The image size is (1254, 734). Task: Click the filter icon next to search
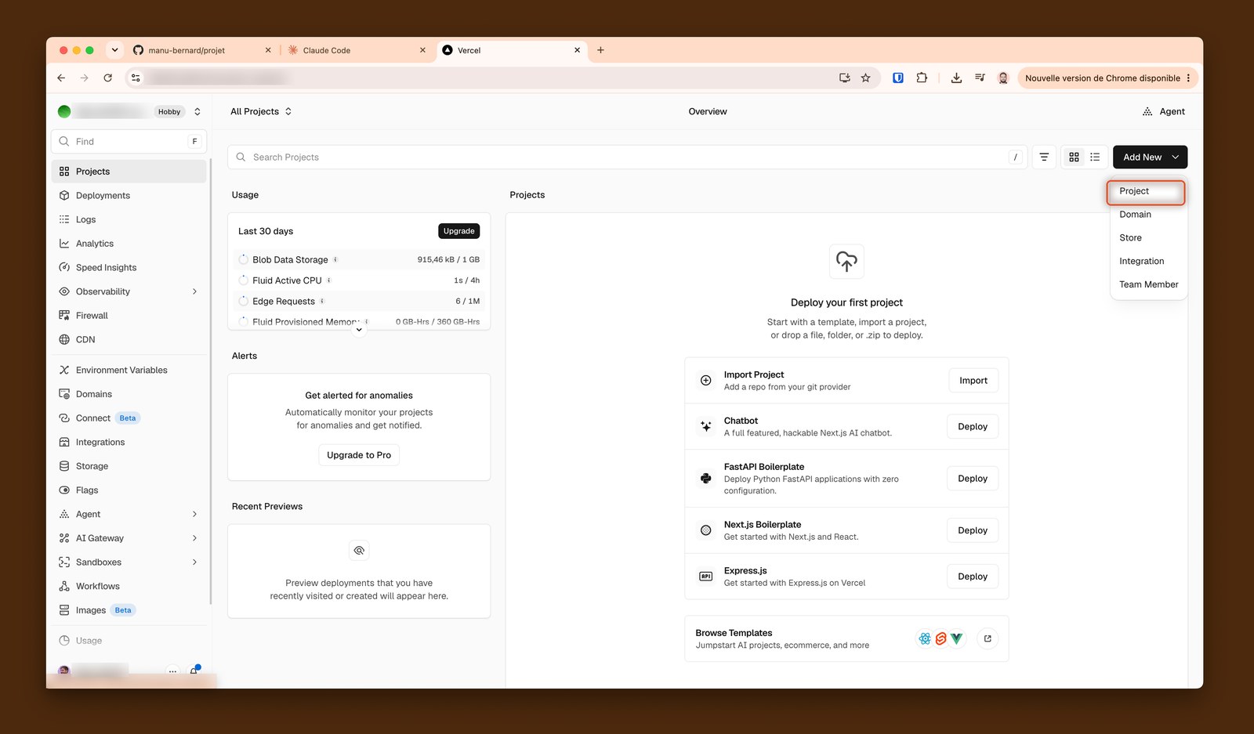pyautogui.click(x=1044, y=157)
